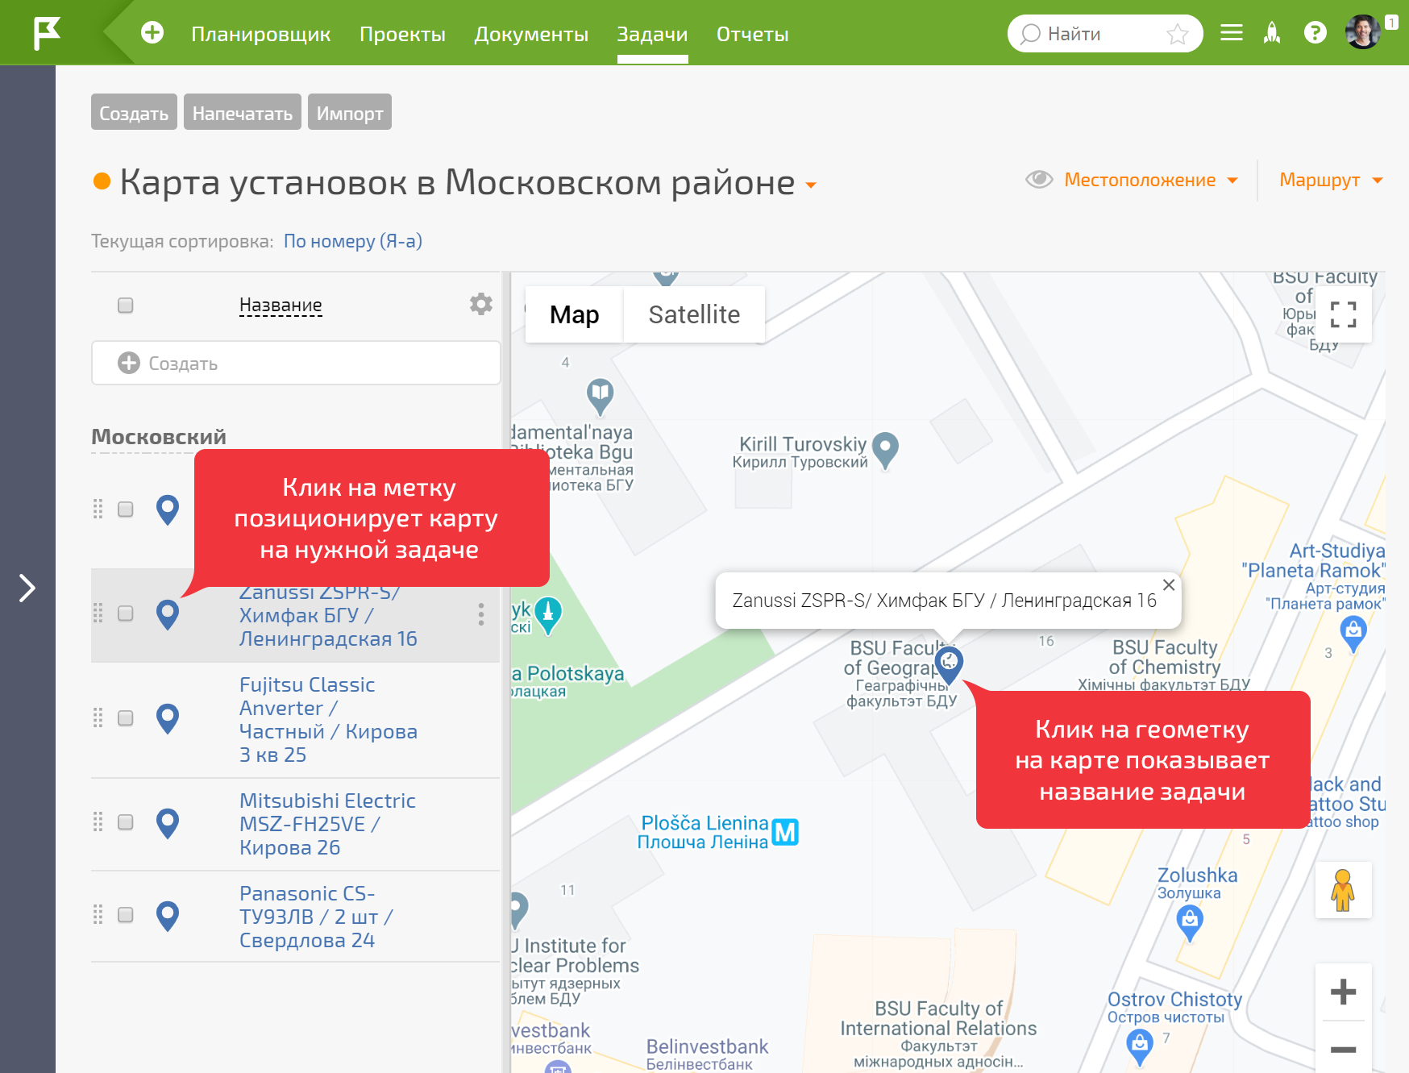Click the Найти search field
This screenshot has width=1409, height=1073.
1100,34
